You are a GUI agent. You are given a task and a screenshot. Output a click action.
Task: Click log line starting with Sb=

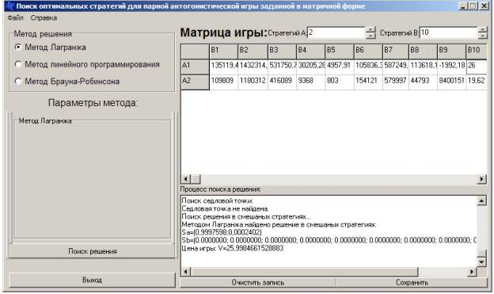(329, 240)
